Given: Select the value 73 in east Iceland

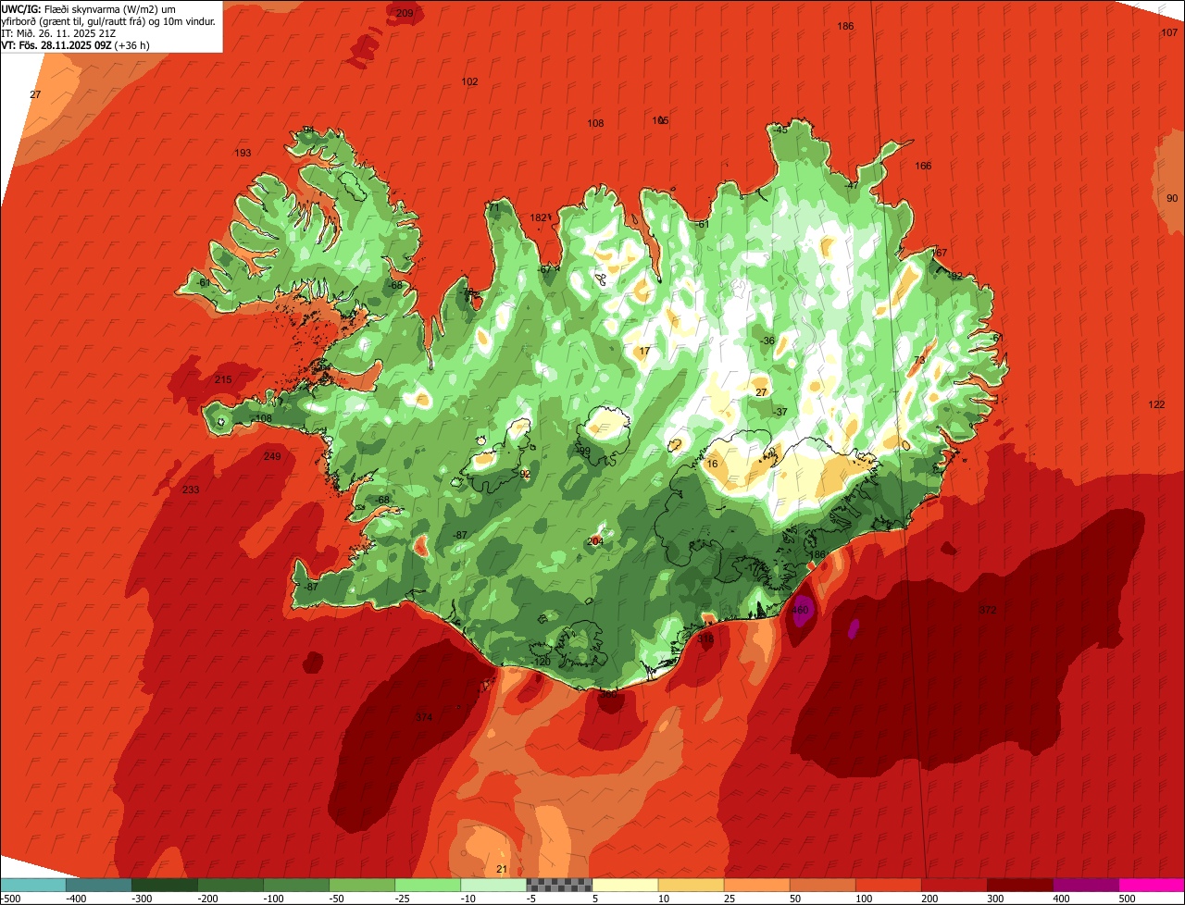Looking at the screenshot, I should pyautogui.click(x=919, y=360).
